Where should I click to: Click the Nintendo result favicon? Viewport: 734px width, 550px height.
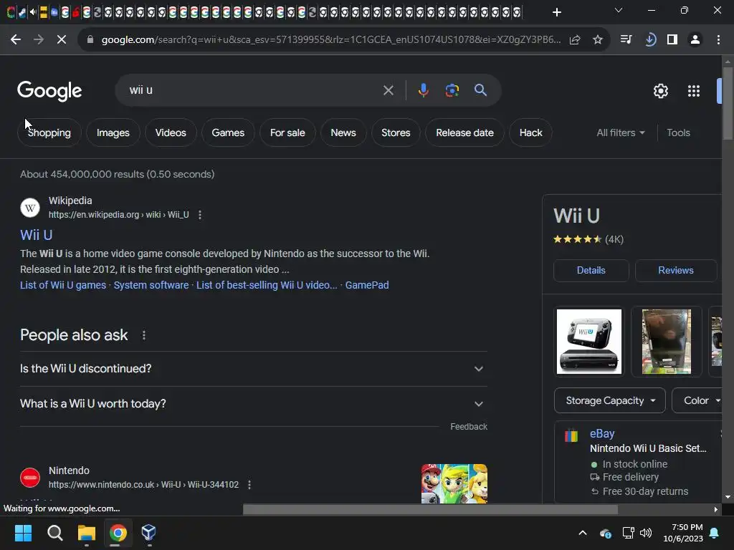[30, 478]
